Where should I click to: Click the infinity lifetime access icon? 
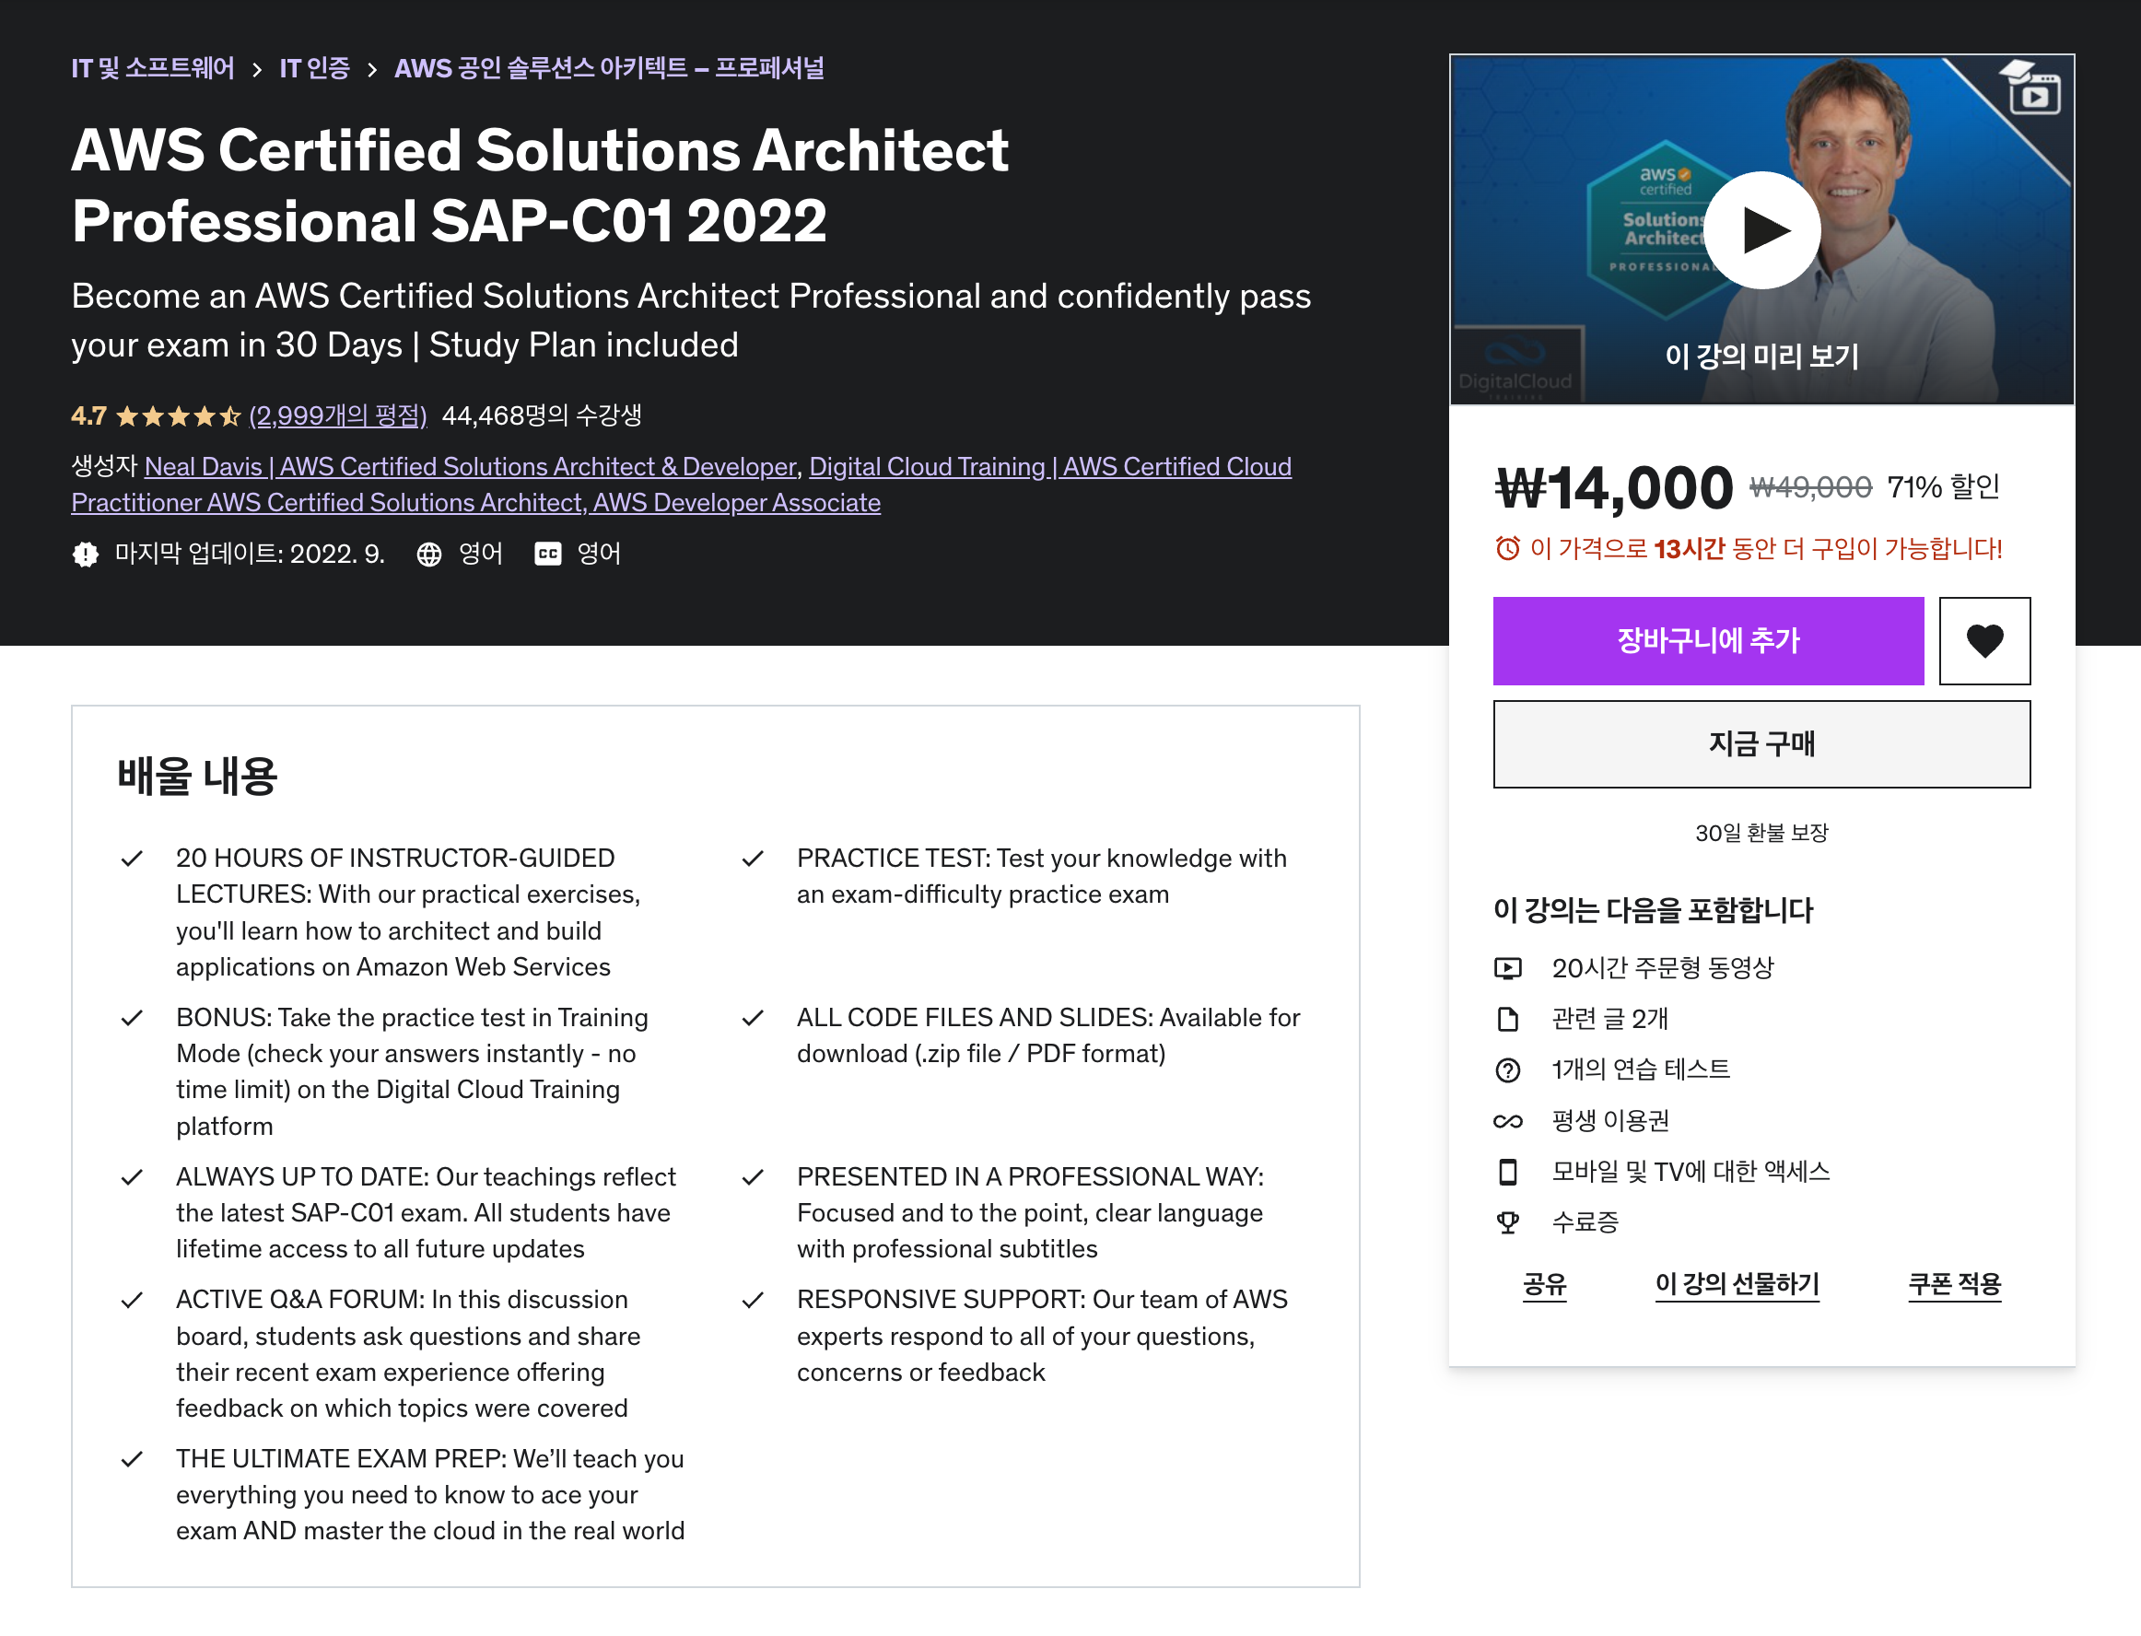(x=1506, y=1121)
